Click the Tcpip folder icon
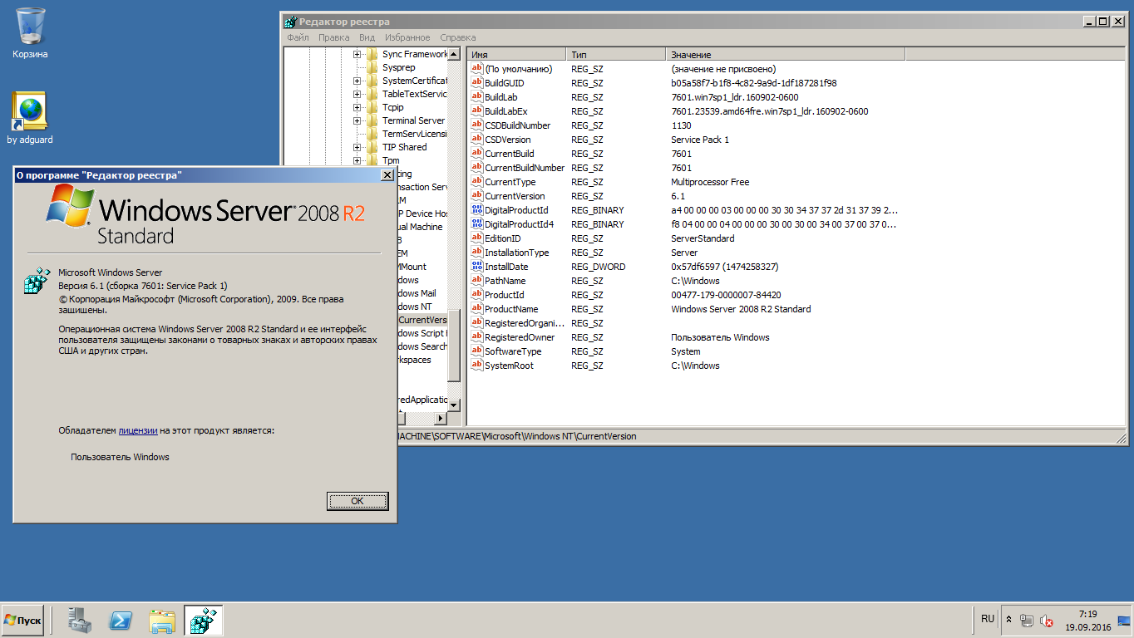The width and height of the screenshot is (1134, 638). [x=372, y=107]
